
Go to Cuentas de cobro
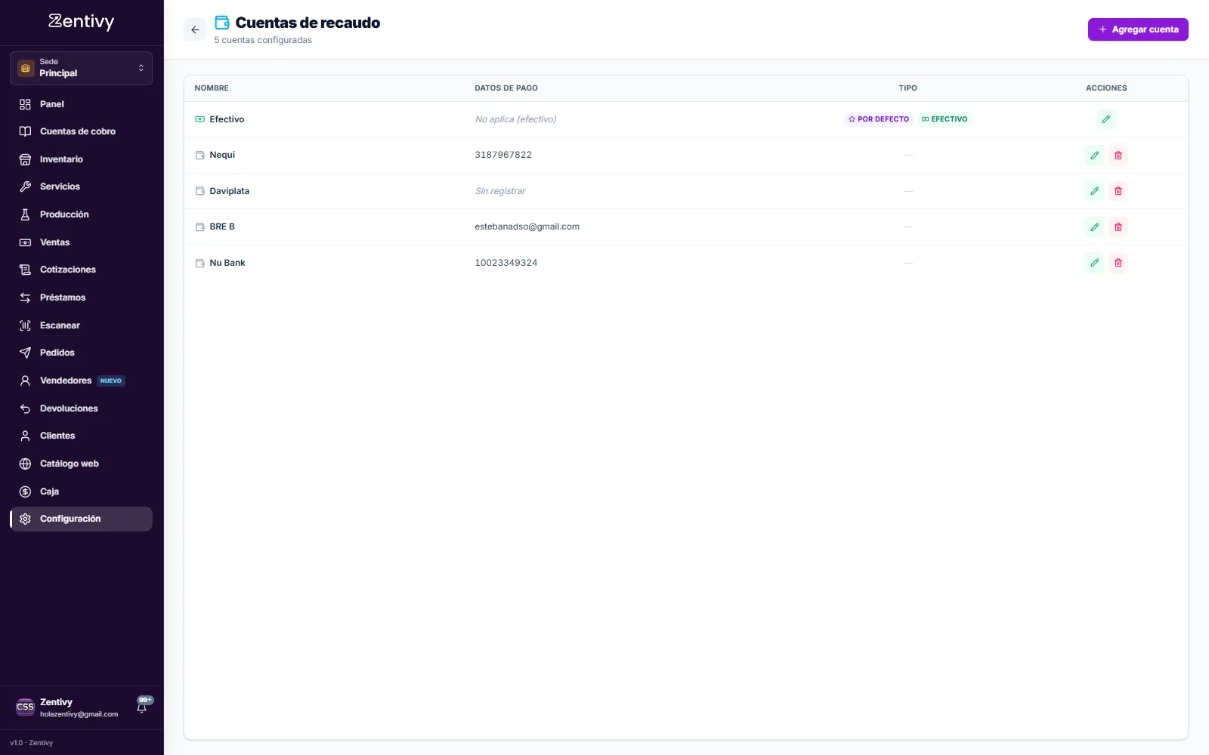tap(82, 131)
